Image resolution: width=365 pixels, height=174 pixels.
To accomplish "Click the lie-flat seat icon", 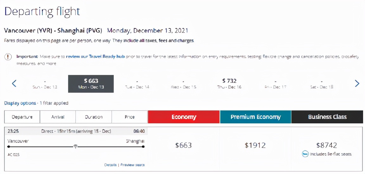I will (x=305, y=154).
